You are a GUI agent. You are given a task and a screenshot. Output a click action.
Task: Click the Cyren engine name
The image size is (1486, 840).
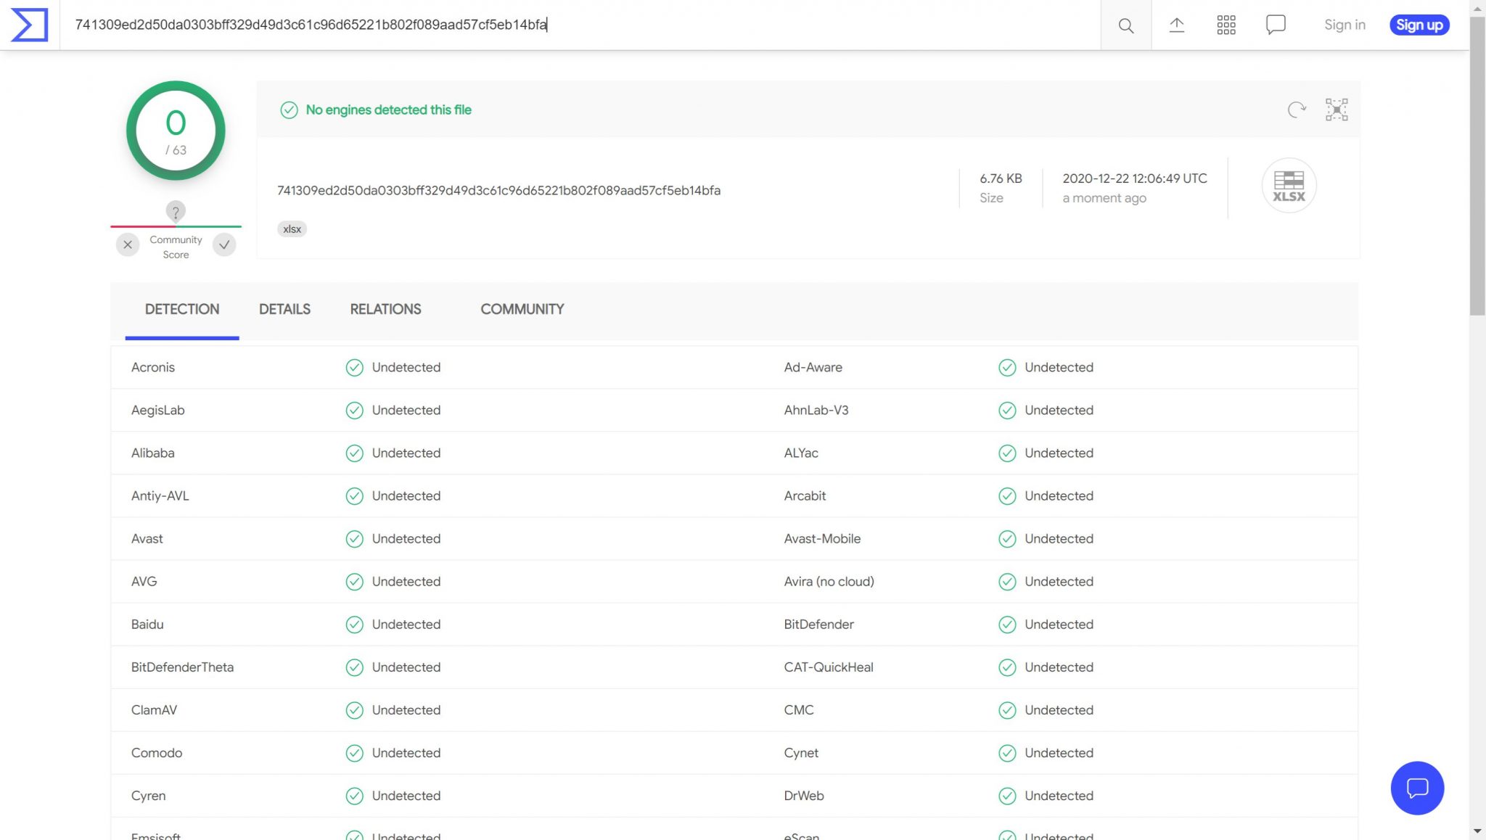[x=148, y=795]
